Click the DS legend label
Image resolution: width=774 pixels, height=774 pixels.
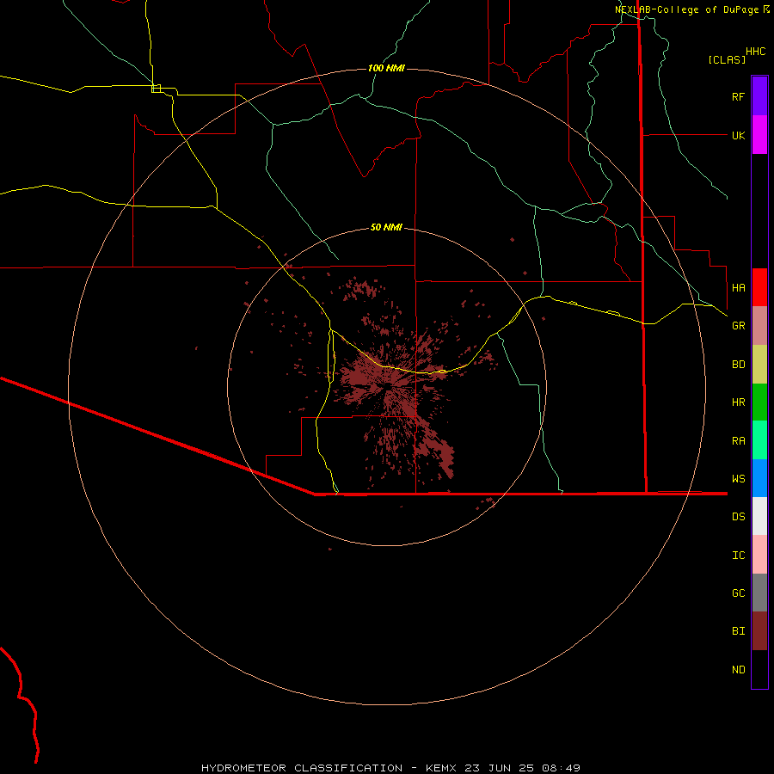[738, 517]
